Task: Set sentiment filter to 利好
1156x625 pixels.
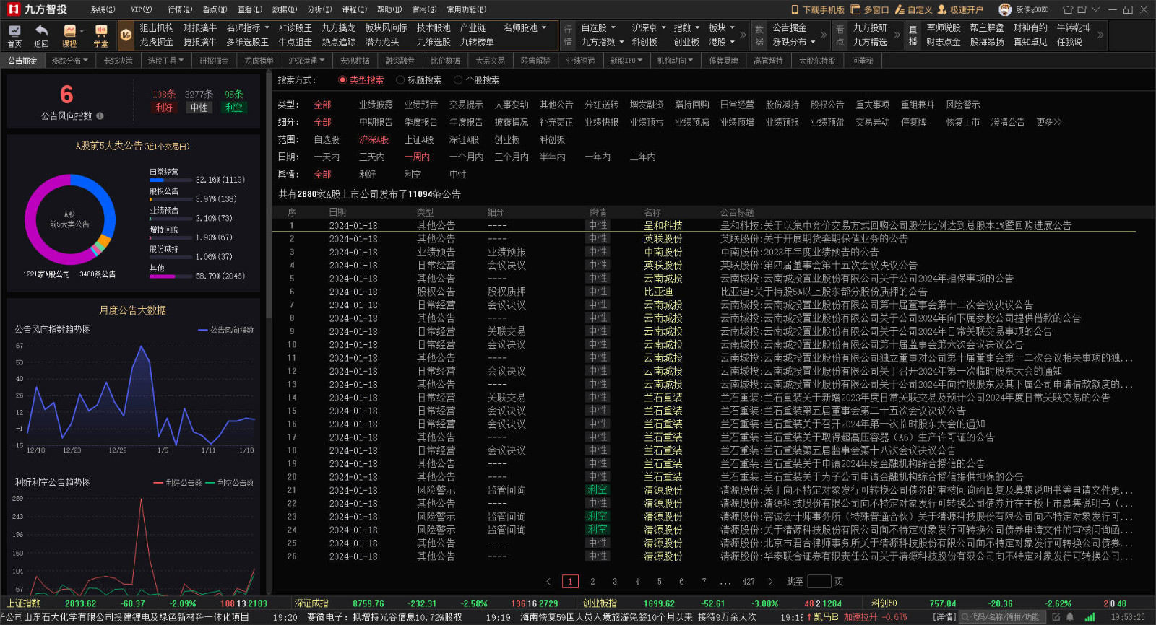Action: coord(367,174)
